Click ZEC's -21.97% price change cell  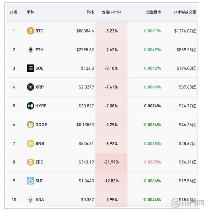pyautogui.click(x=111, y=162)
